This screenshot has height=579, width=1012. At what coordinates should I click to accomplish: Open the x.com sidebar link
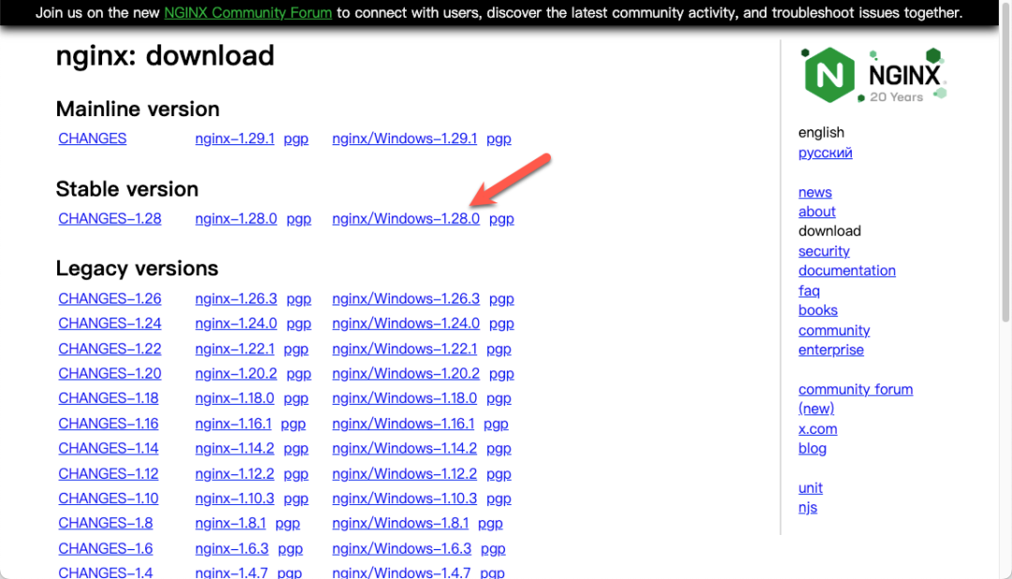point(817,429)
